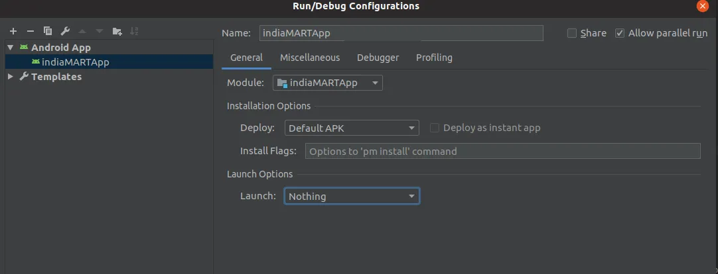Image resolution: width=718 pixels, height=274 pixels.
Task: Create a new folder with the folder icon
Action: (x=117, y=31)
